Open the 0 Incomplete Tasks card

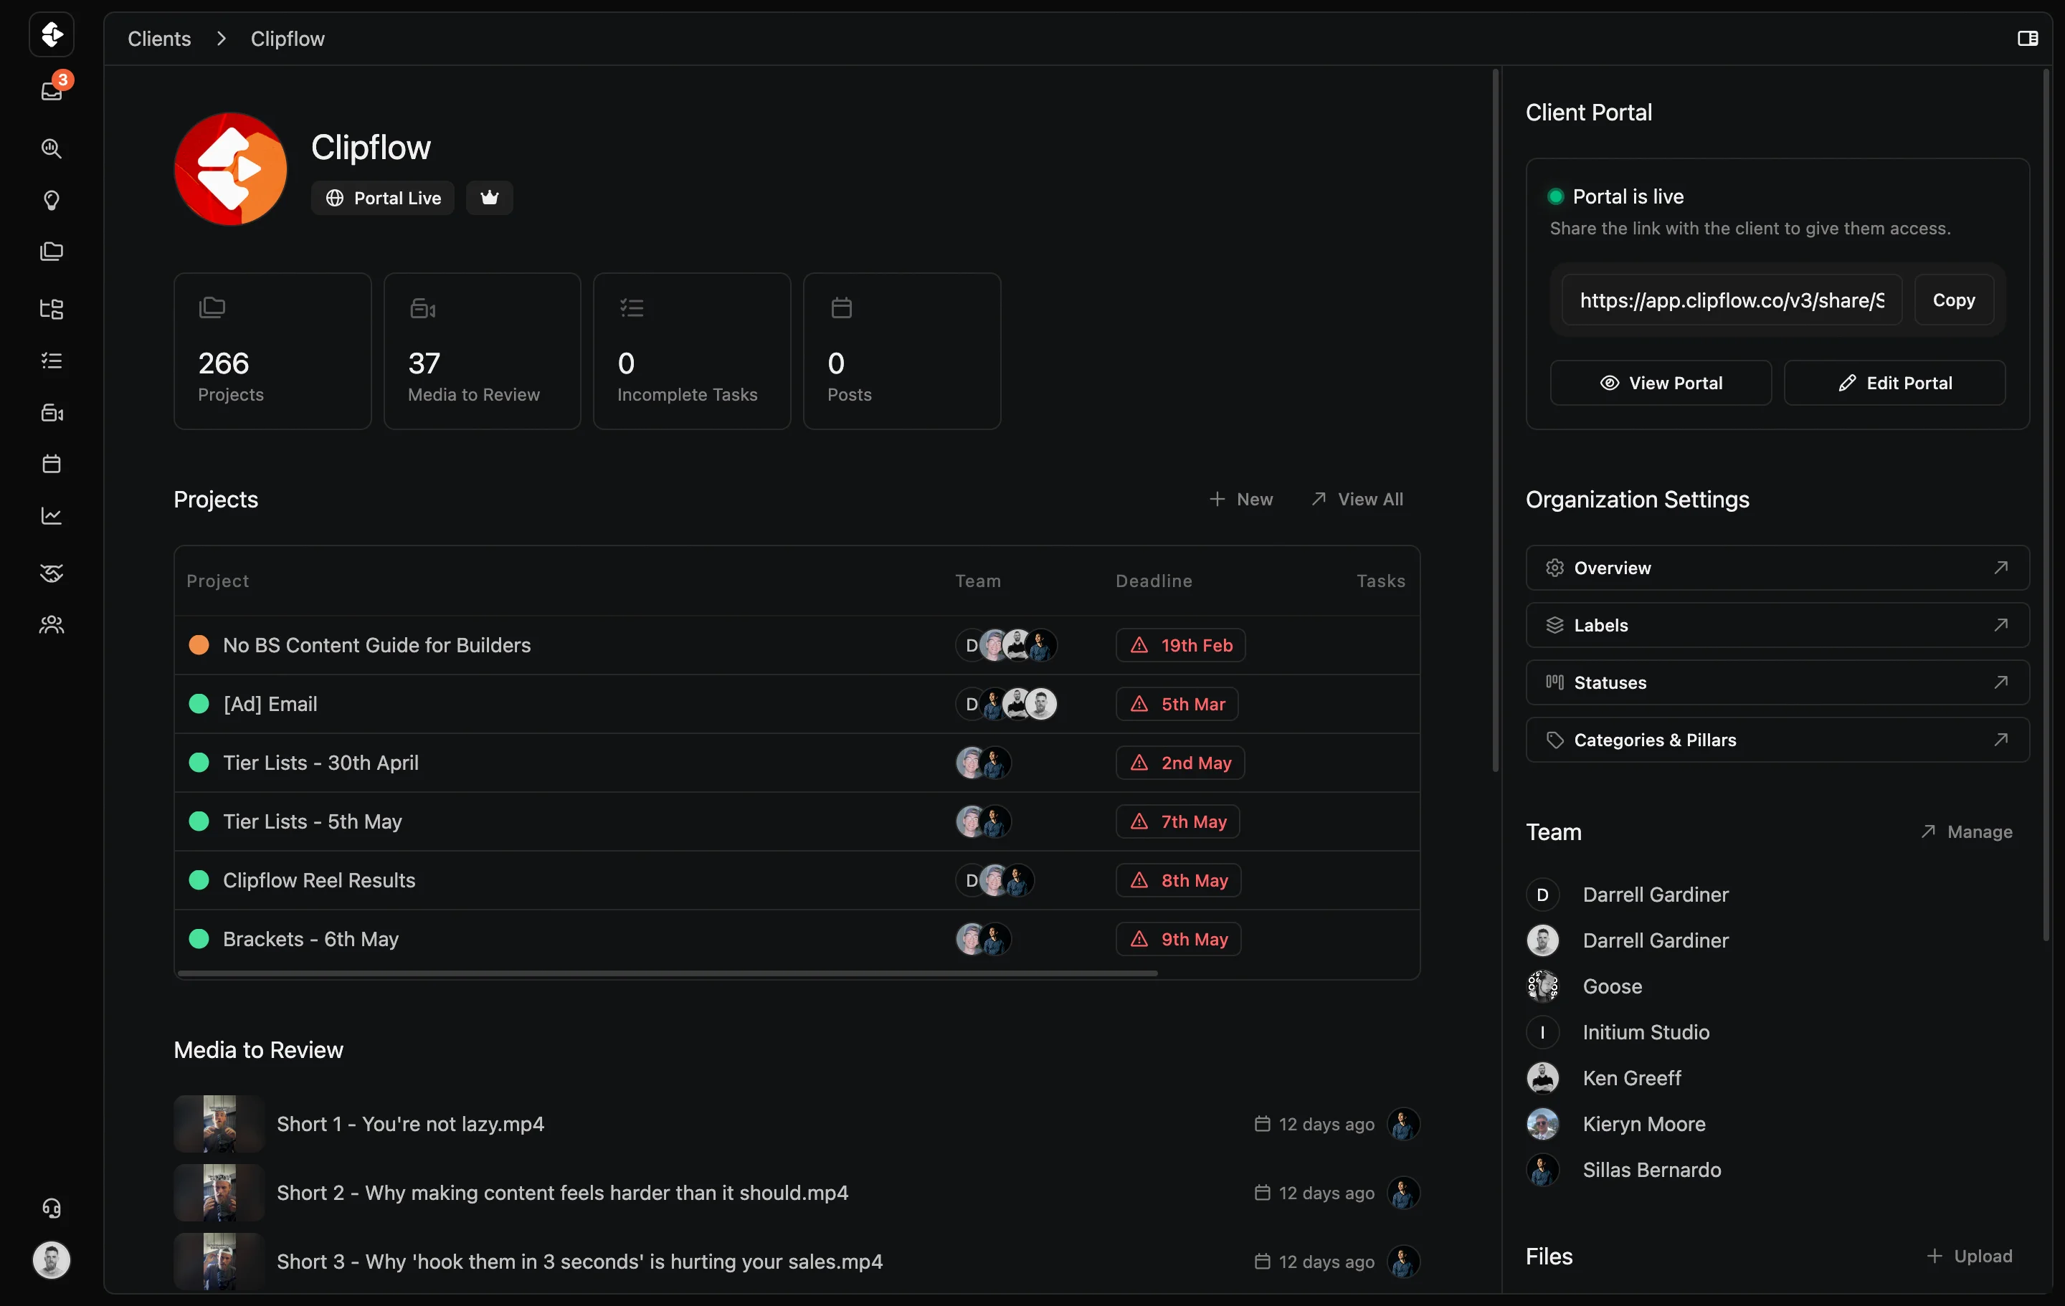pyautogui.click(x=691, y=351)
